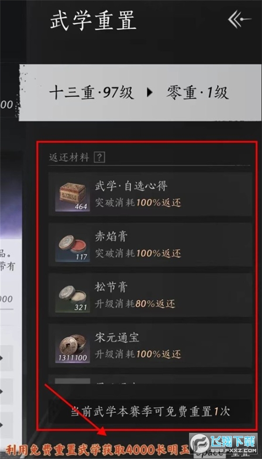Select the 宋元通宝 coin icon

tap(72, 346)
